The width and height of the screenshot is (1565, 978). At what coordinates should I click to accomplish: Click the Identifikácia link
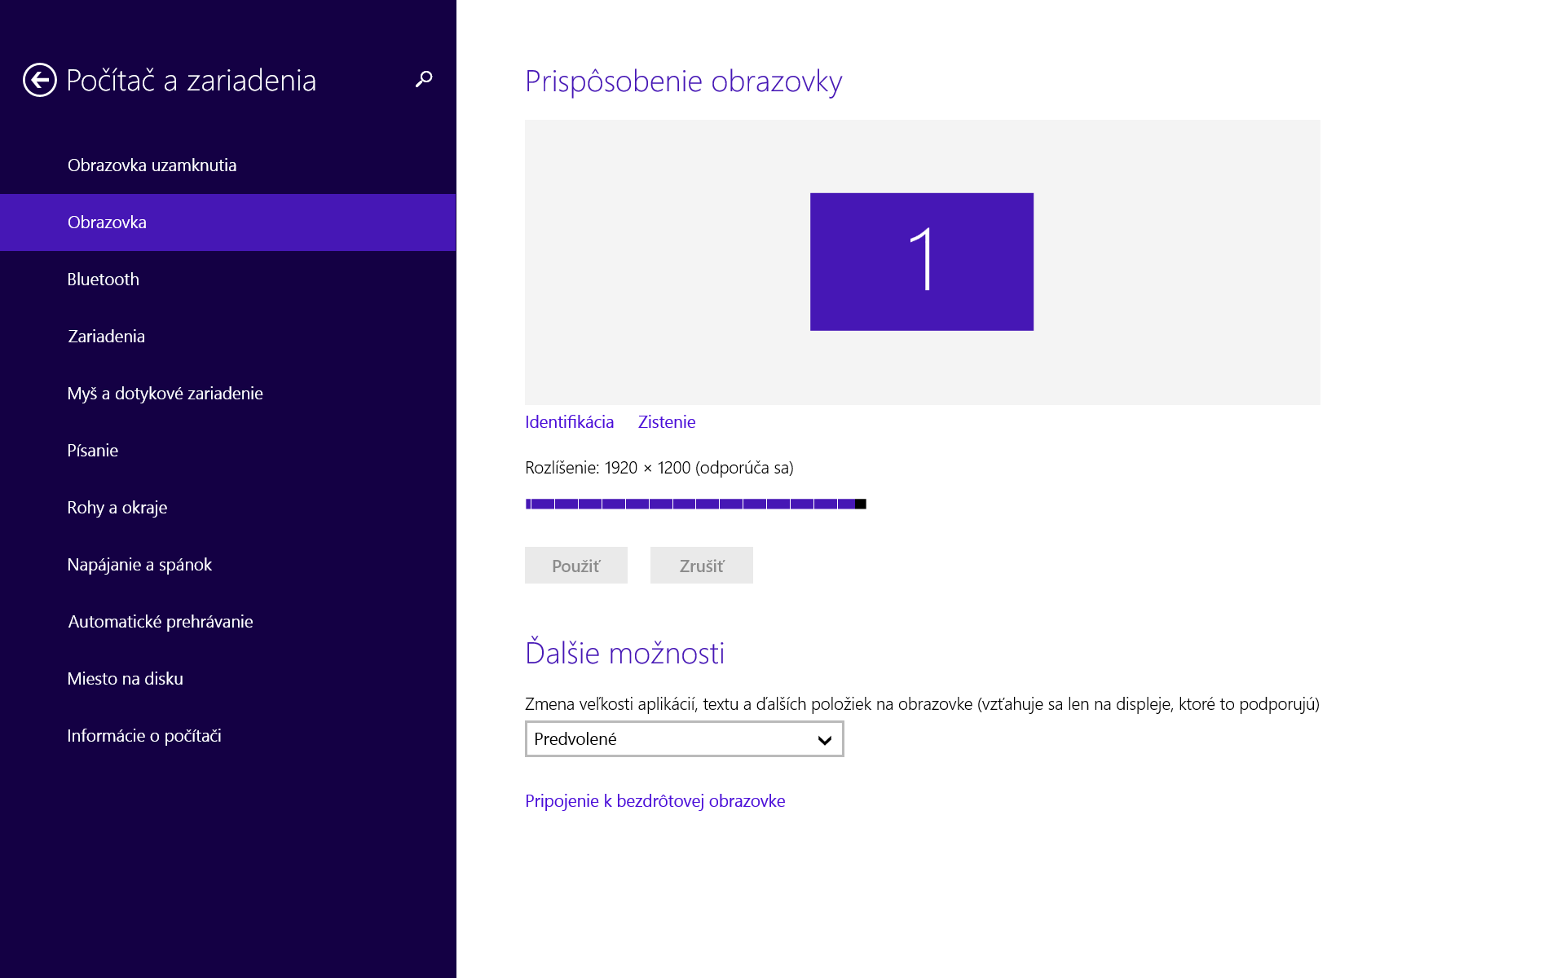pyautogui.click(x=569, y=422)
